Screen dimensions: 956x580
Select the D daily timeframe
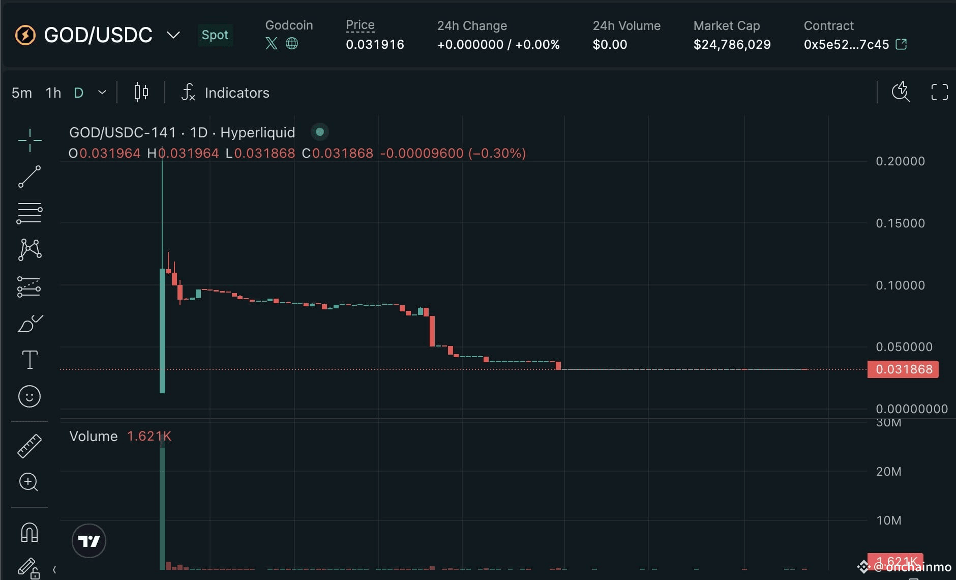tap(78, 93)
